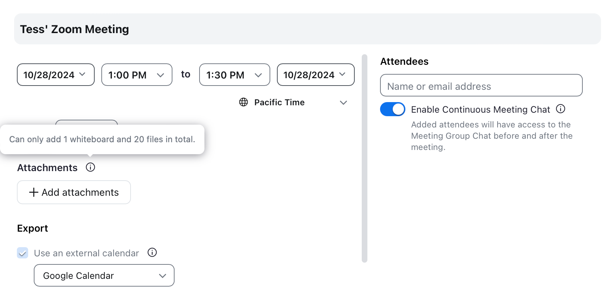Click the vertical scrollbar divider
This screenshot has width=613, height=307.
pos(365,158)
